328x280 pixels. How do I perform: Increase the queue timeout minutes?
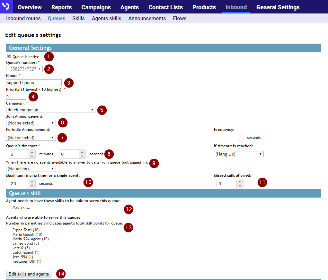pos(32,152)
